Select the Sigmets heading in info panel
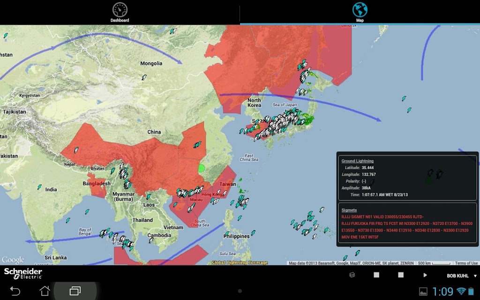 click(x=349, y=210)
